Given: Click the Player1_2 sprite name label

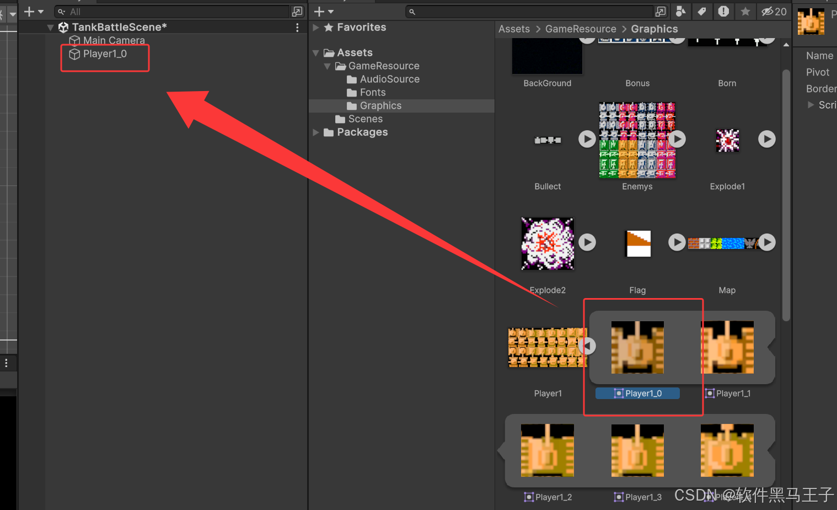Looking at the screenshot, I should 553,497.
